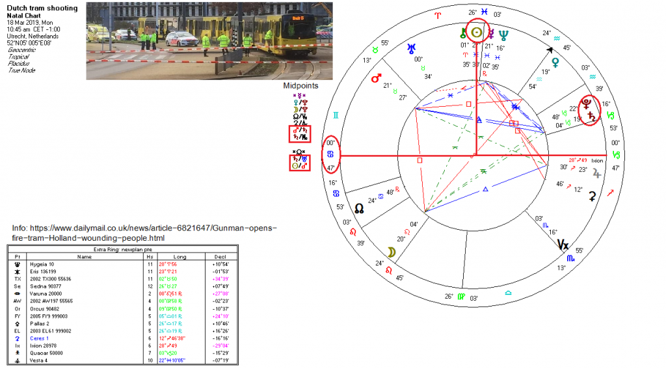Open the Daily Mail article link
This screenshot has height=369, width=666.
click(144, 234)
